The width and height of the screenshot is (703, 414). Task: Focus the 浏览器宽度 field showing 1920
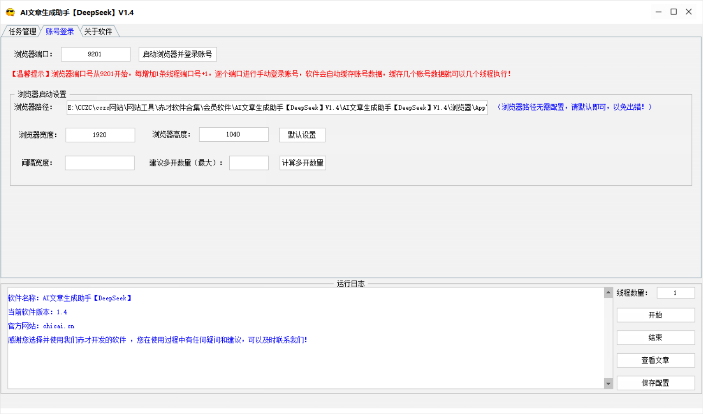click(x=100, y=135)
